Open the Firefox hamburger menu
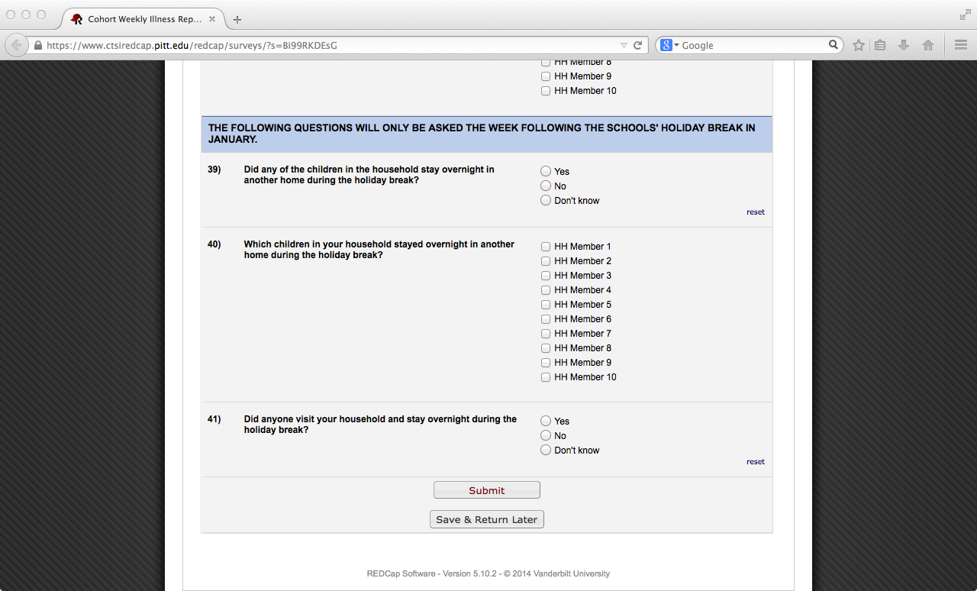The image size is (977, 591). coord(961,45)
